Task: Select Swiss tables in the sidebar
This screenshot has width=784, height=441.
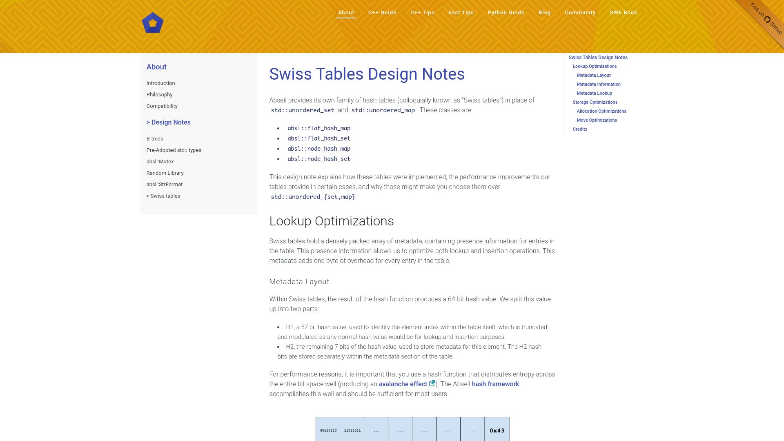Action: click(163, 196)
